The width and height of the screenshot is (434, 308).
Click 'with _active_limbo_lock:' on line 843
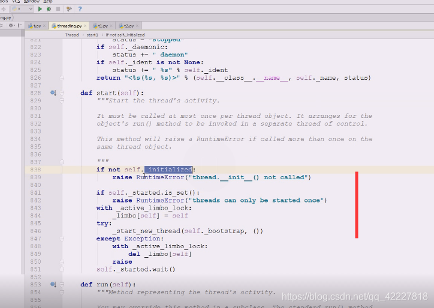(144, 208)
